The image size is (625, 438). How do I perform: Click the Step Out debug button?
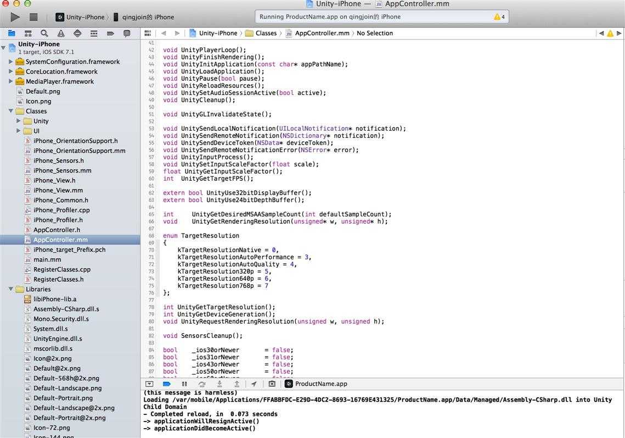[x=237, y=384]
